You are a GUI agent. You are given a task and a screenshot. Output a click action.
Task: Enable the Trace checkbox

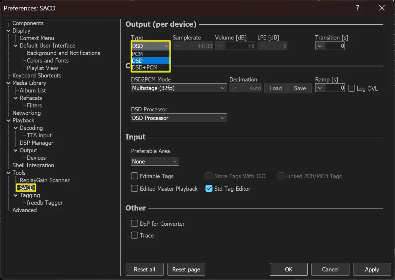click(x=135, y=235)
